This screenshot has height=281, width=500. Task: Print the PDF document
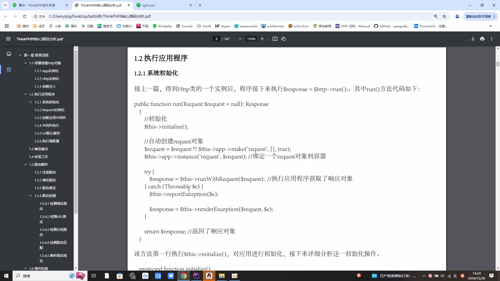[482, 39]
